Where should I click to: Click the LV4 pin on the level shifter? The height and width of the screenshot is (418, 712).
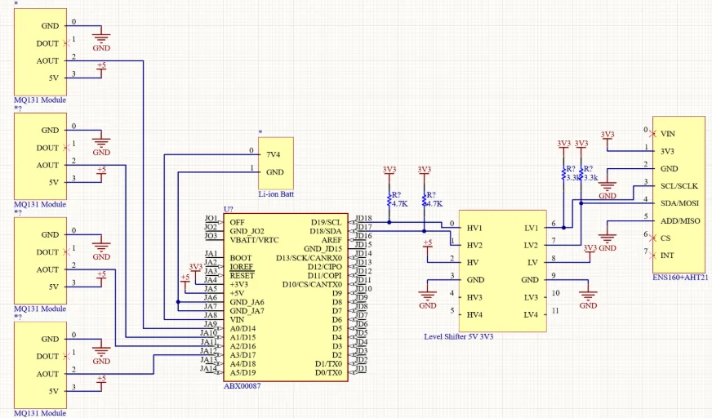click(531, 315)
